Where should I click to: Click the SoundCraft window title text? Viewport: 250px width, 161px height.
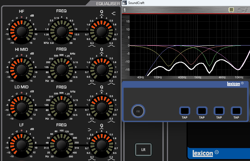tap(136, 3)
